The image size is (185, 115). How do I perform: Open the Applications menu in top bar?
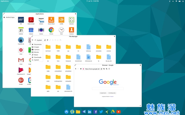click(x=5, y=1)
